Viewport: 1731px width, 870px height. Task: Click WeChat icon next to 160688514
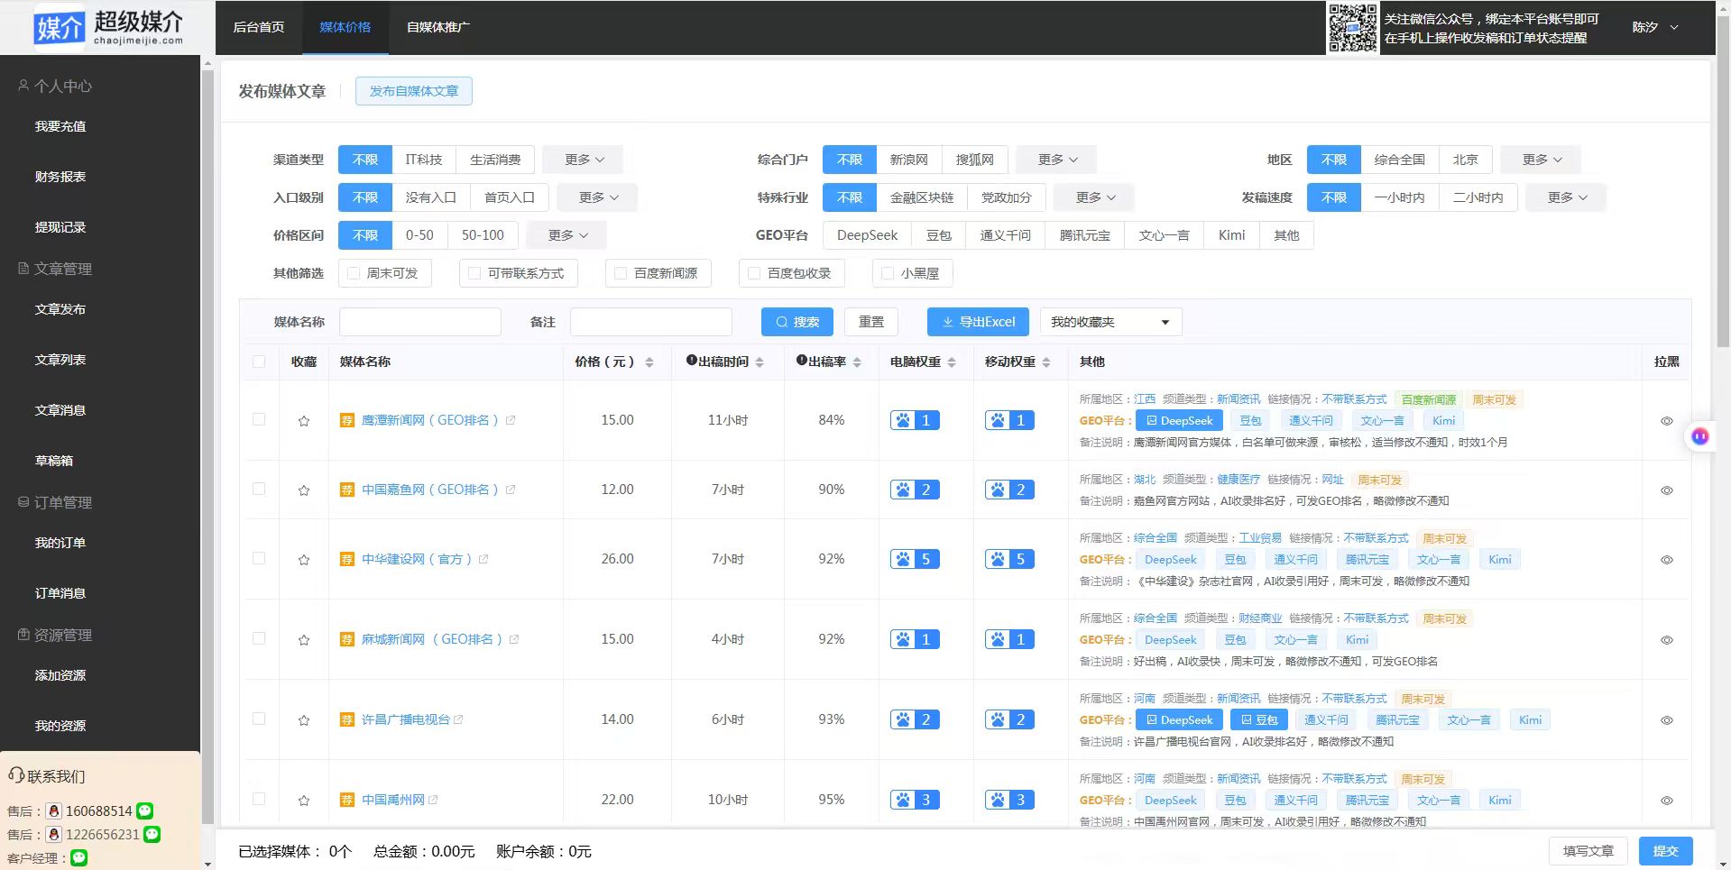click(144, 811)
